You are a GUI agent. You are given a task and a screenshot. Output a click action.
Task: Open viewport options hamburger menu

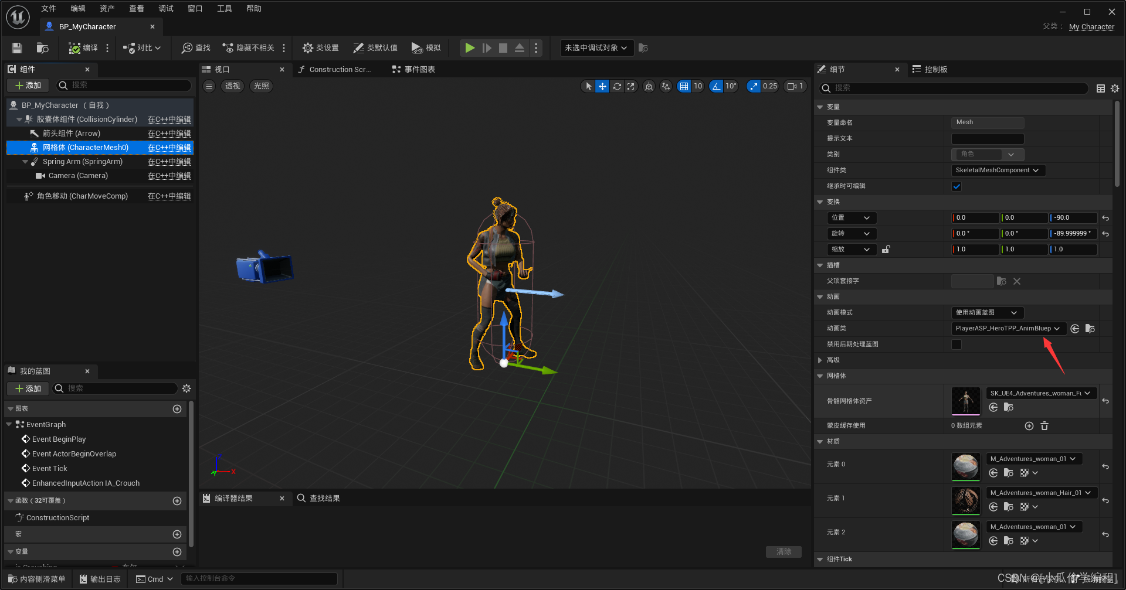click(209, 86)
